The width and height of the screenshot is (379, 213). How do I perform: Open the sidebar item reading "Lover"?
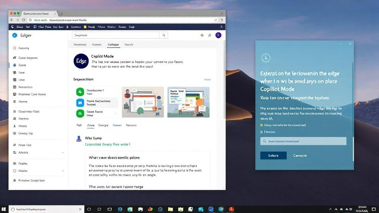(19, 80)
